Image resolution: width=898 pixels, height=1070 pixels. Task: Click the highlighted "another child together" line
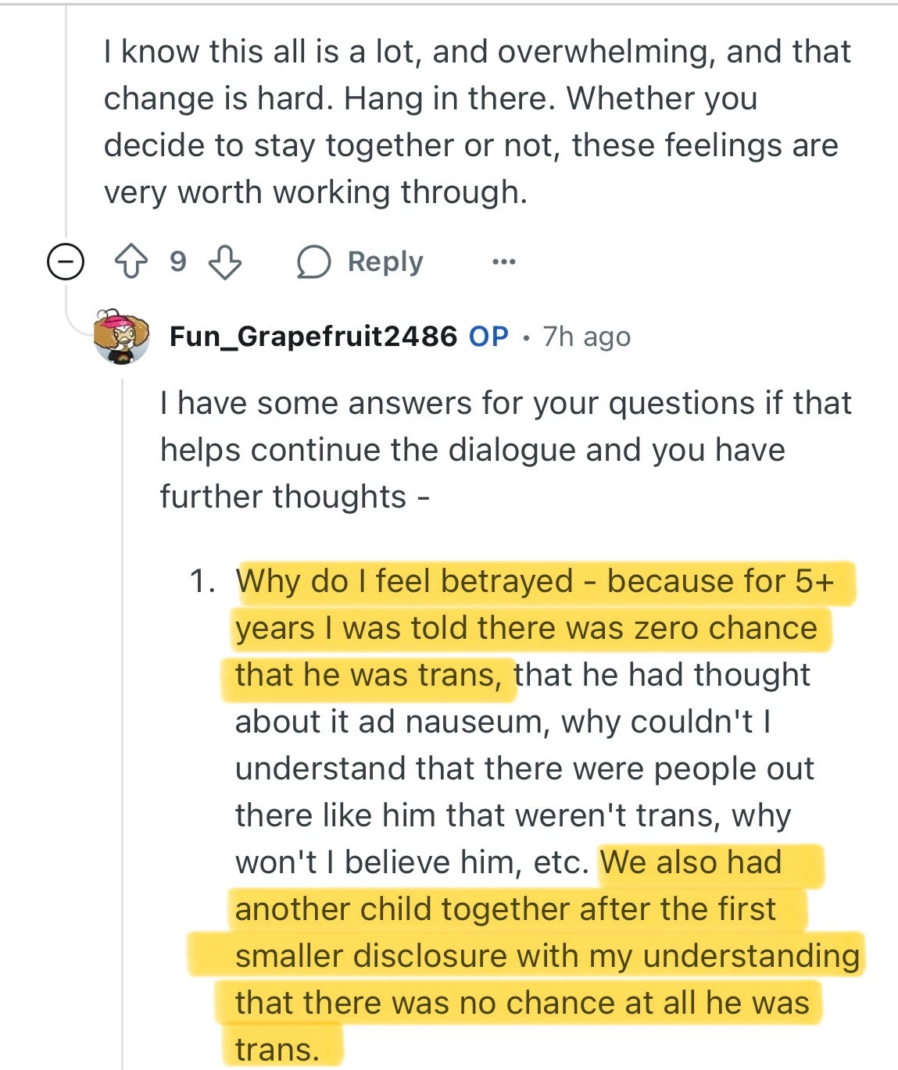coord(505,909)
